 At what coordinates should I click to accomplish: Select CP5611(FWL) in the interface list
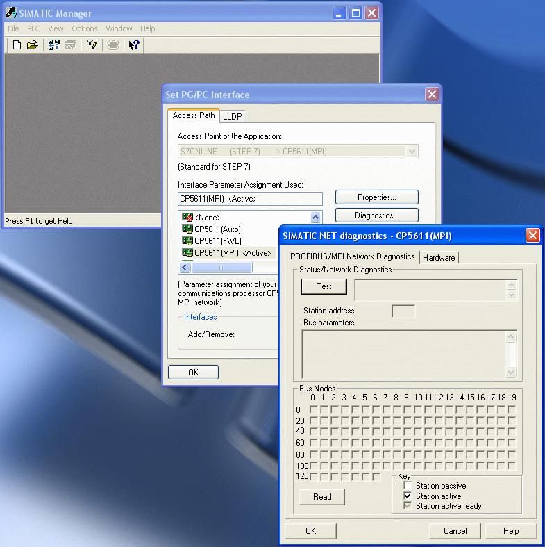tap(218, 240)
